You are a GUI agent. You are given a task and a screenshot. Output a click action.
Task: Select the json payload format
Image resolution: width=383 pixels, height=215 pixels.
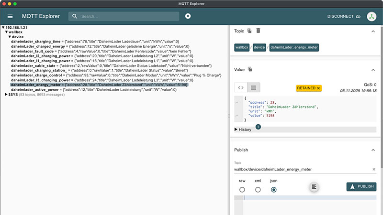point(274,190)
